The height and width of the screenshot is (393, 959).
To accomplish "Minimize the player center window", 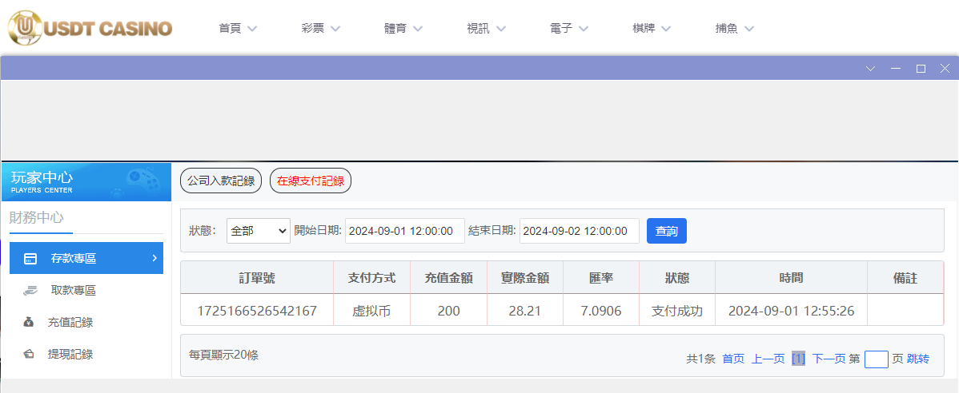I will click(x=896, y=69).
